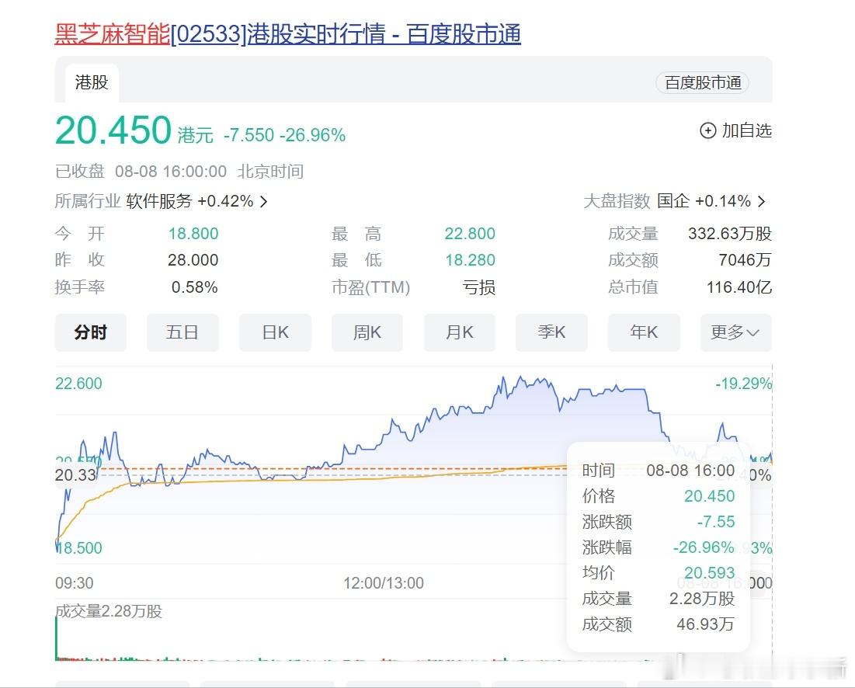Click the 总市值 value 116.40亿
This screenshot has width=855, height=688.
(739, 287)
